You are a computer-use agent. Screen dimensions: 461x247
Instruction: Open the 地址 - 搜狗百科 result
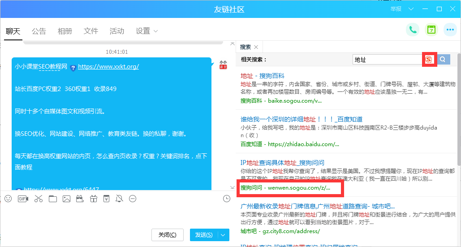263,76
